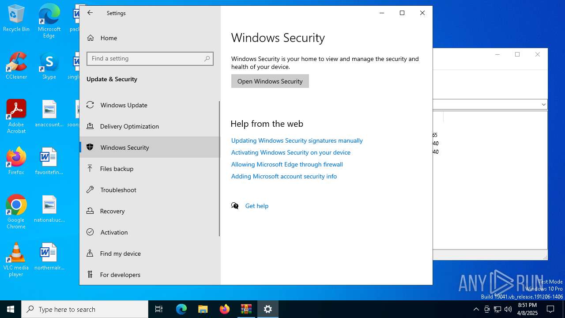Viewport: 565px width, 318px height.
Task: Open Activating Windows Security on your device
Action: pos(291,152)
